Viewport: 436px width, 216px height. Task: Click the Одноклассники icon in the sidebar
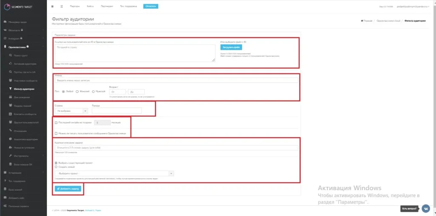point(5,47)
